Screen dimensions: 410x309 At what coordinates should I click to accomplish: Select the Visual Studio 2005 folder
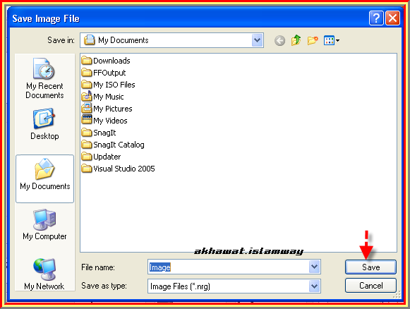[118, 169]
